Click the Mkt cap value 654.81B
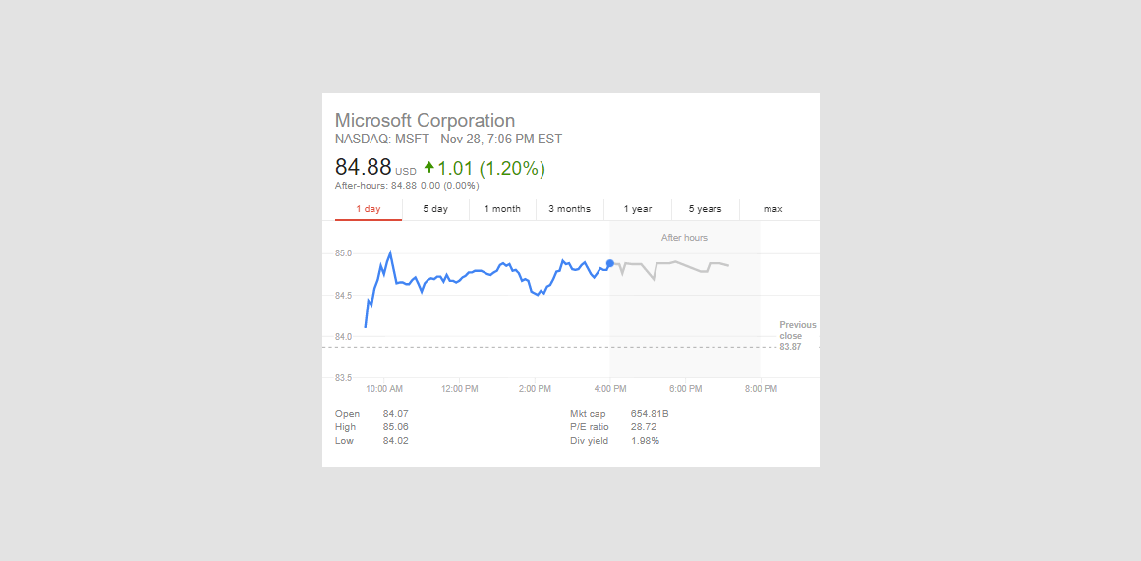 point(650,414)
